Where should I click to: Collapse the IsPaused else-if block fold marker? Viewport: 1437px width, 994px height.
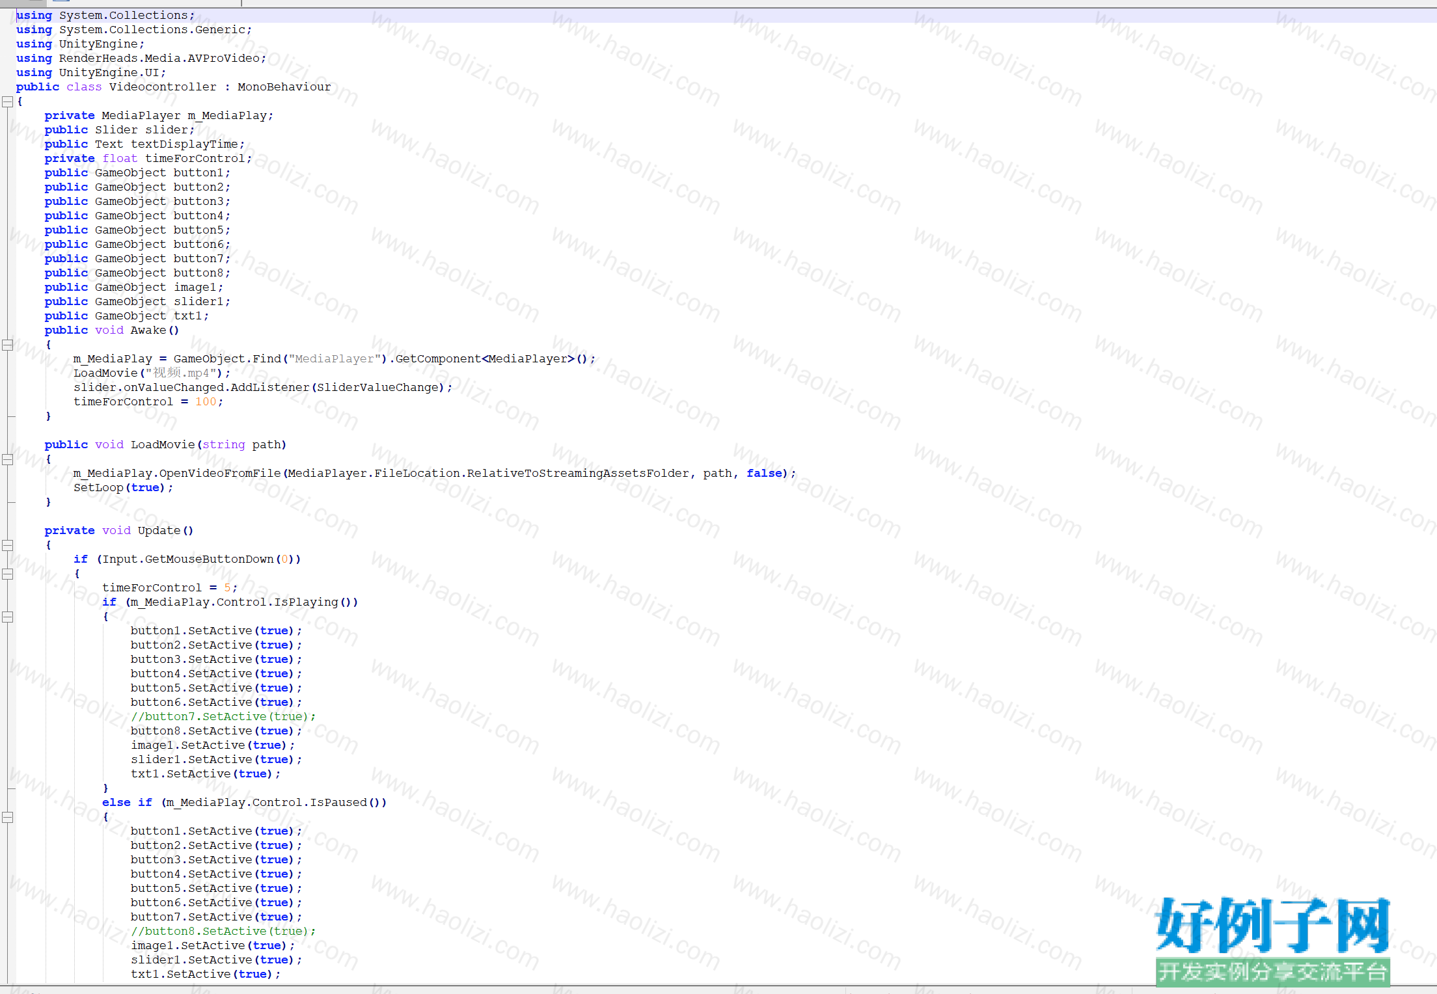[8, 817]
